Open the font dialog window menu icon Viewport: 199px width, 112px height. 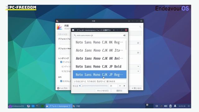point(73,30)
